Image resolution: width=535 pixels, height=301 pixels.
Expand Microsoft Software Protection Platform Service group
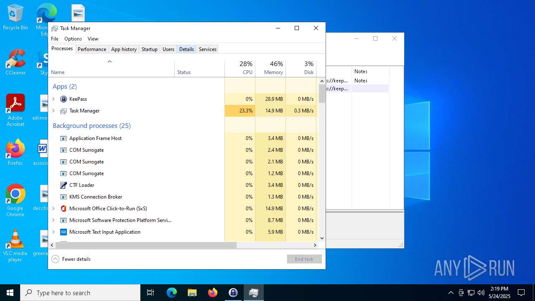53,220
